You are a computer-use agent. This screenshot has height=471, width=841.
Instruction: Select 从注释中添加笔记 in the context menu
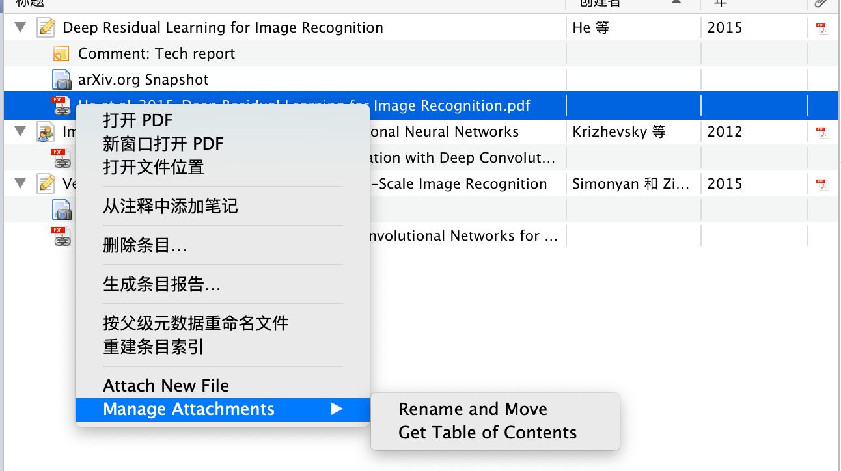171,206
